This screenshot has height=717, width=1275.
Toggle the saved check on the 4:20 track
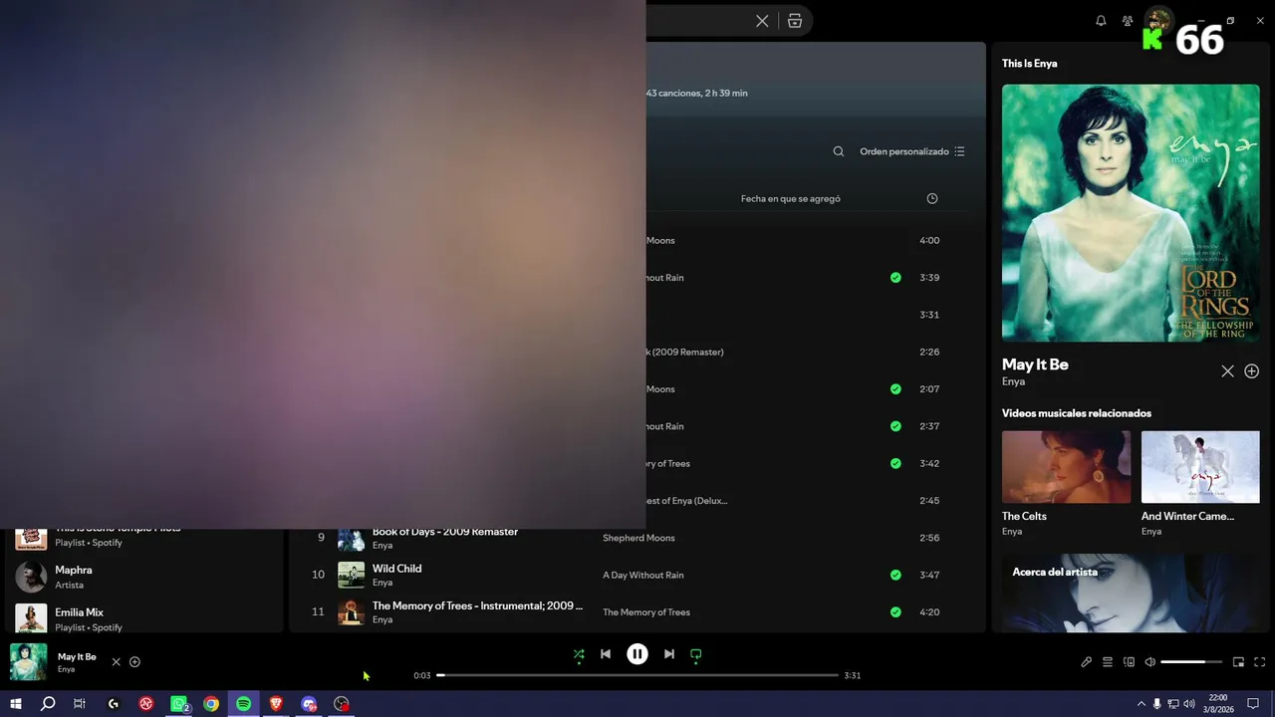[895, 612]
